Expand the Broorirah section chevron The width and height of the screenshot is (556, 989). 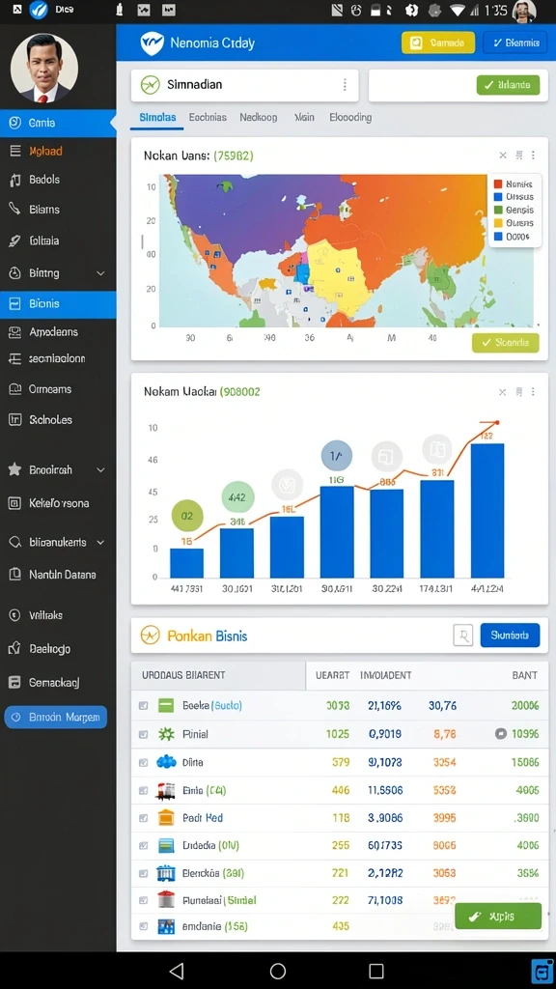(x=100, y=470)
